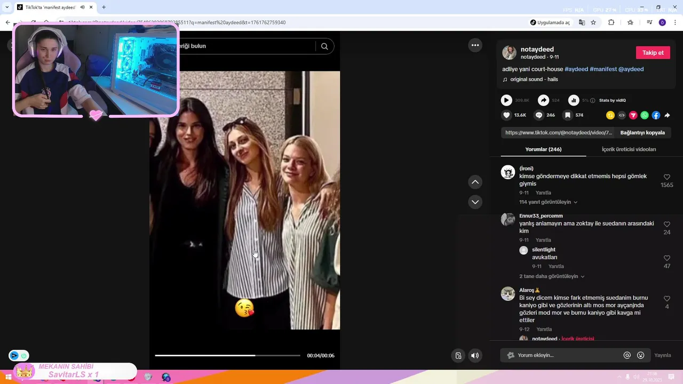Open a new browser tab
Image resolution: width=683 pixels, height=384 pixels.
104,7
